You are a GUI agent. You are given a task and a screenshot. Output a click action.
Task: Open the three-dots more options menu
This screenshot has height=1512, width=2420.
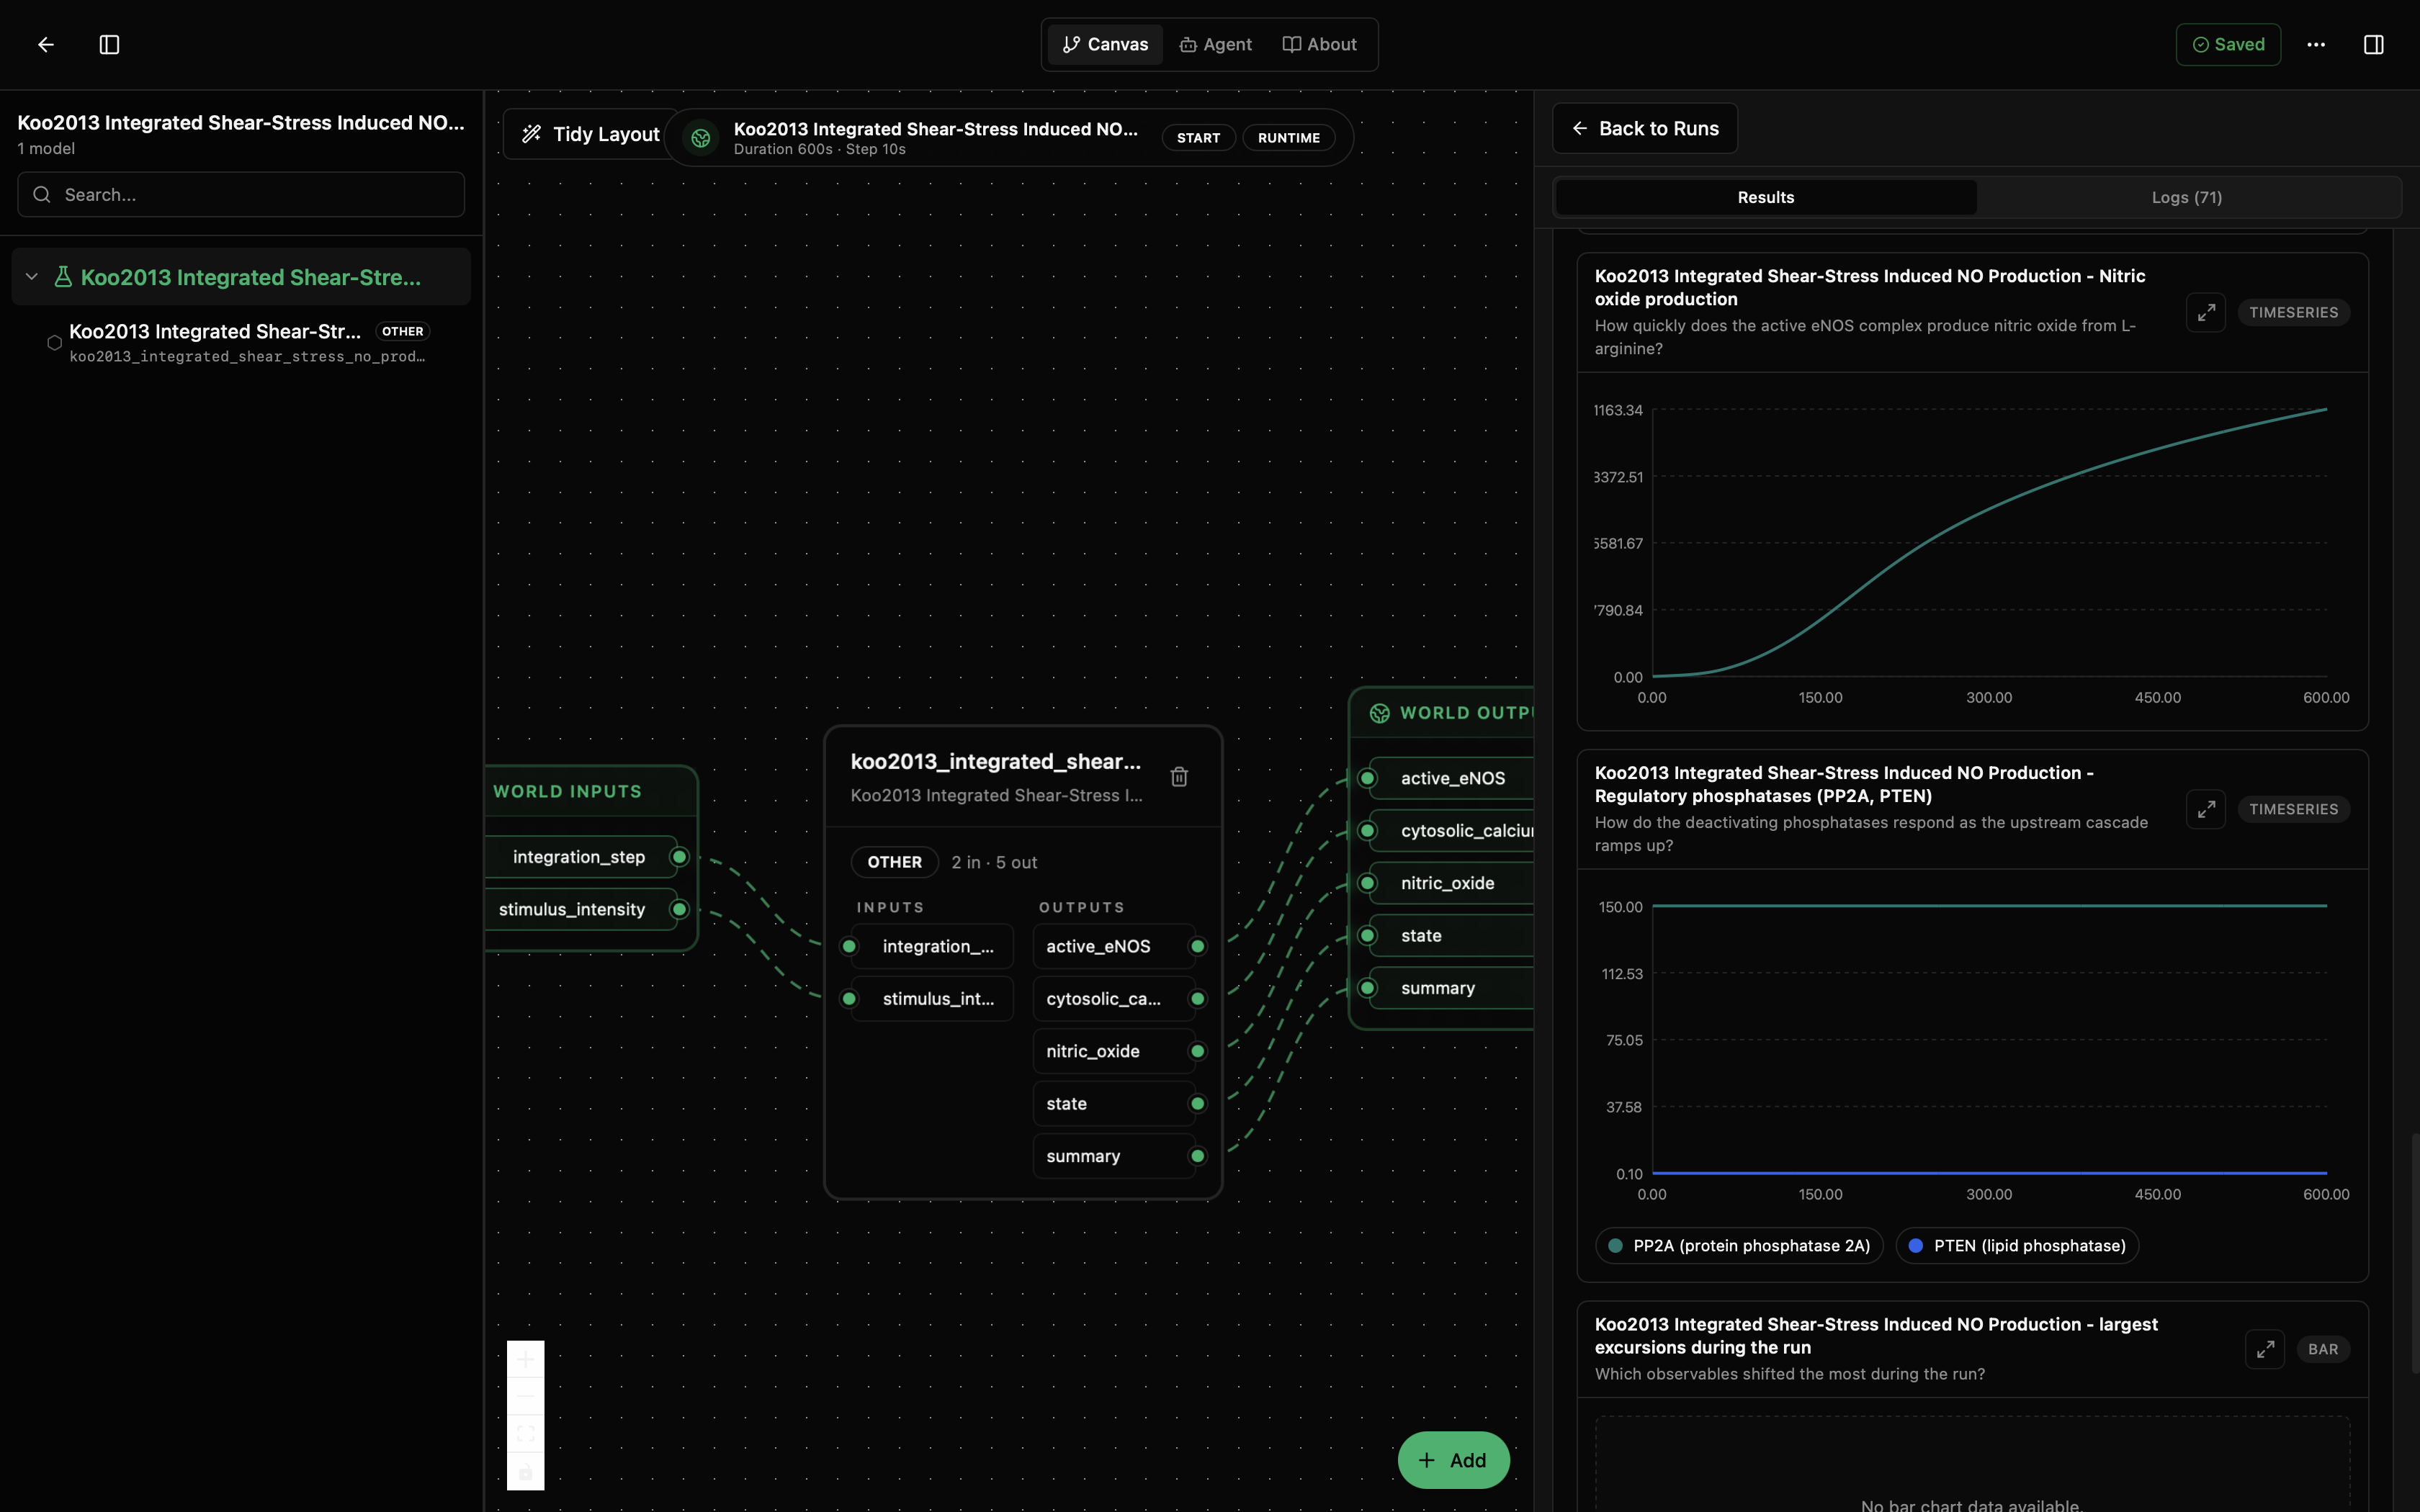pos(2316,44)
